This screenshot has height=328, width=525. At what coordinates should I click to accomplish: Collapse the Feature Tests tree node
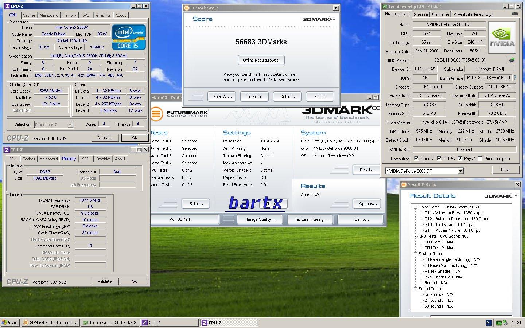pyautogui.click(x=415, y=254)
